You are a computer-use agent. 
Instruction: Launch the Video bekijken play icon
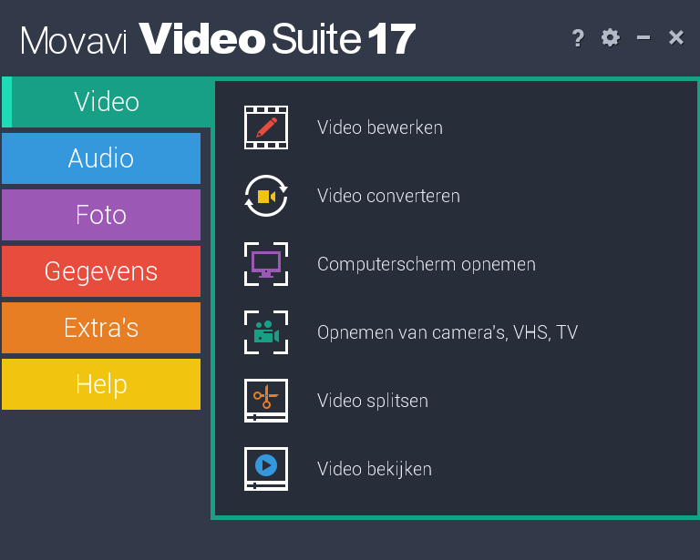(265, 469)
